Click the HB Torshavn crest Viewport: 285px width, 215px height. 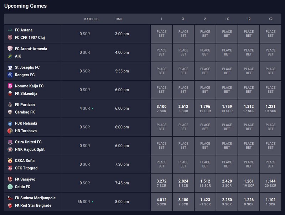click(10, 131)
